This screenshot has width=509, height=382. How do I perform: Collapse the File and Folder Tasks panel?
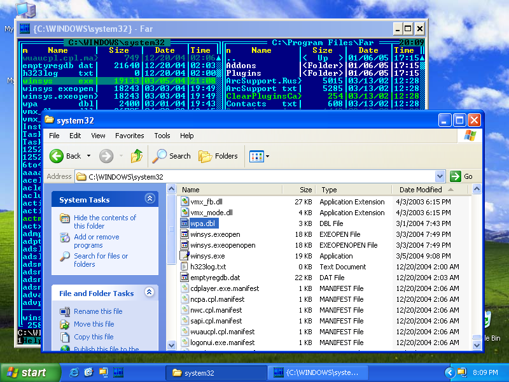(150, 292)
